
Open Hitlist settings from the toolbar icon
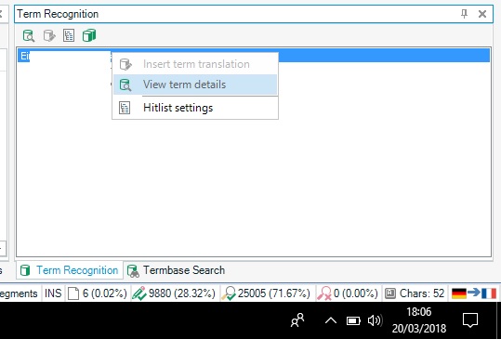coord(69,35)
